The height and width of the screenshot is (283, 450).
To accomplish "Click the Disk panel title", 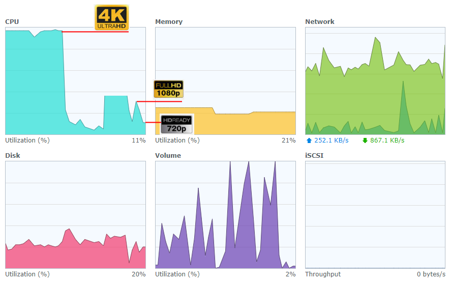I will pyautogui.click(x=13, y=155).
